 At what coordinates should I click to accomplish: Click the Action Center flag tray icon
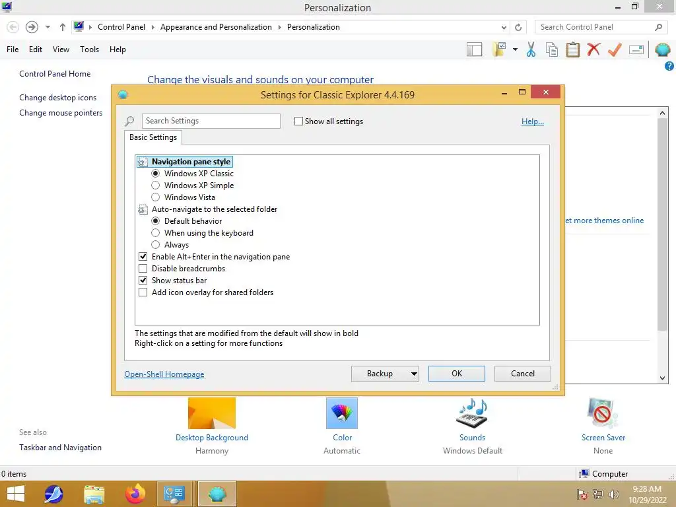click(582, 494)
